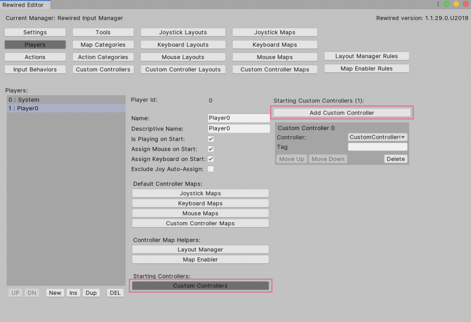Click the Descriptive Name input field
Viewport: 471px width, 322px height.
239,129
